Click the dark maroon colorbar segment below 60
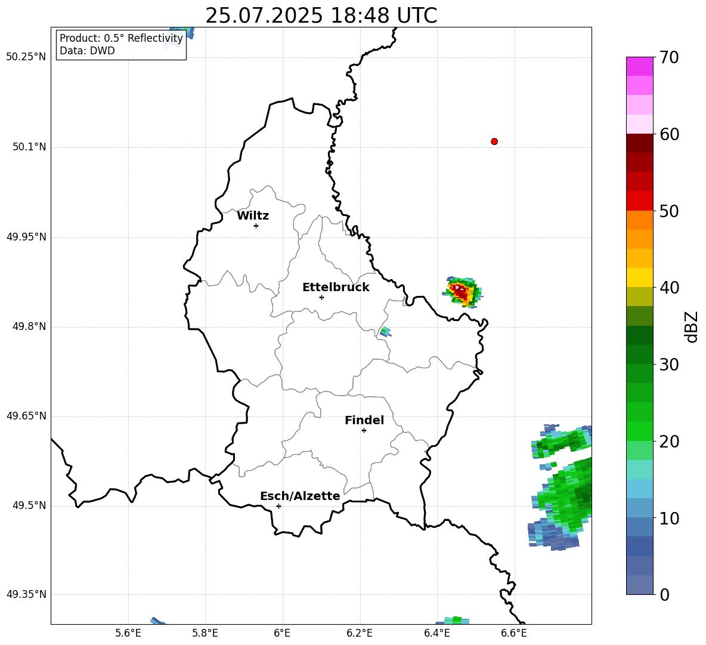 (640, 143)
